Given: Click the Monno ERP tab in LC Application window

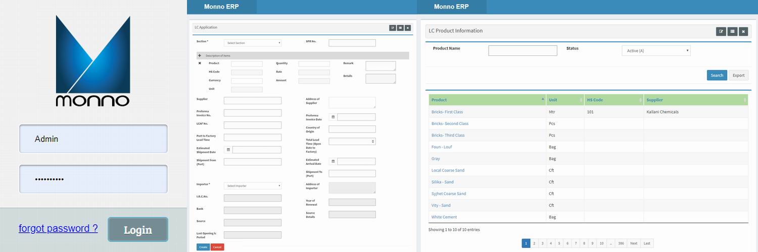Looking at the screenshot, I should click(221, 7).
